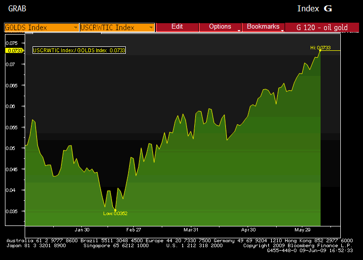Click the Hi: 0.0733 high point marker
363x260 pixels.
click(x=320, y=50)
